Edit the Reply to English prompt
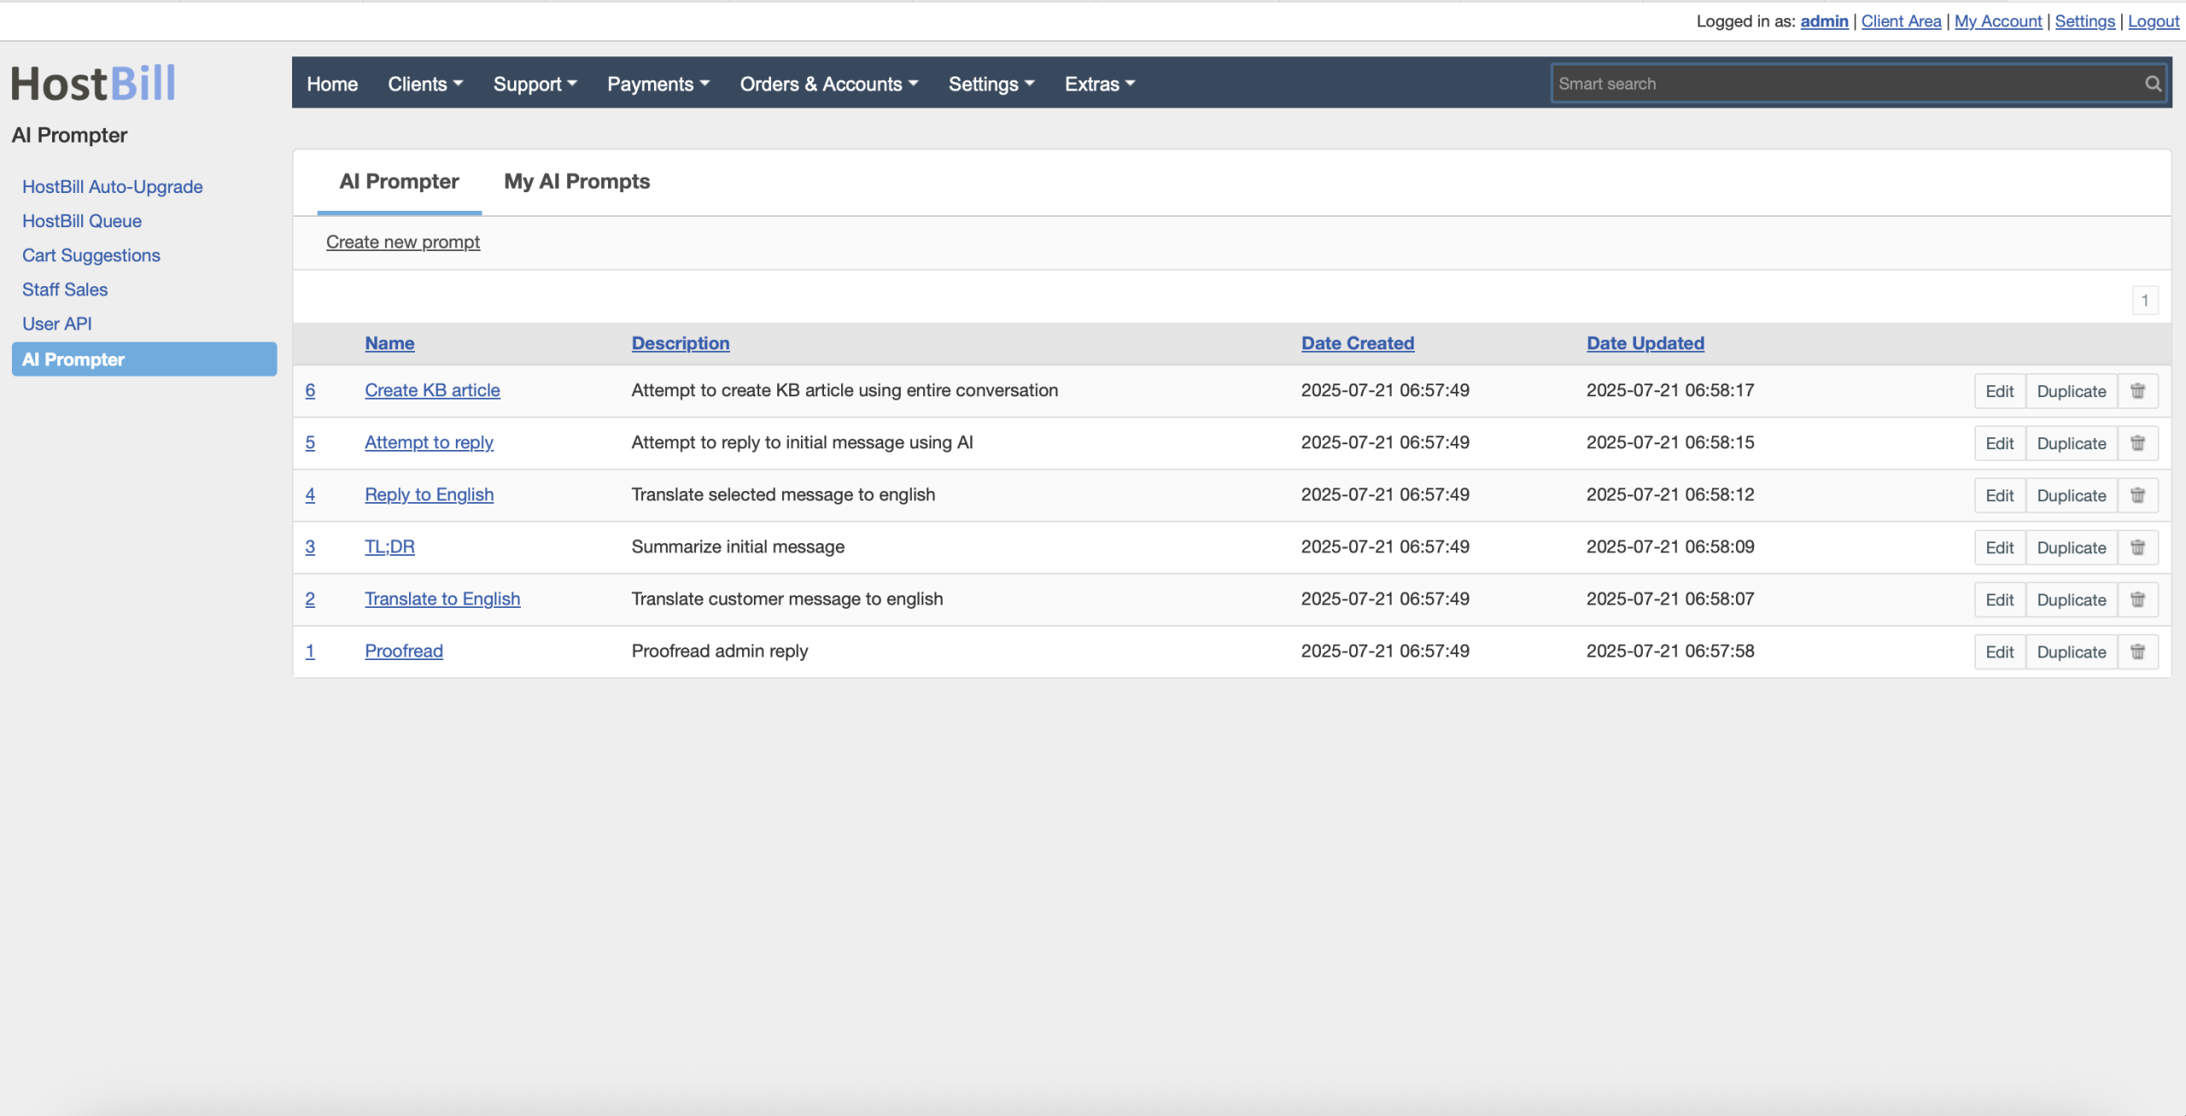 (x=2000, y=495)
